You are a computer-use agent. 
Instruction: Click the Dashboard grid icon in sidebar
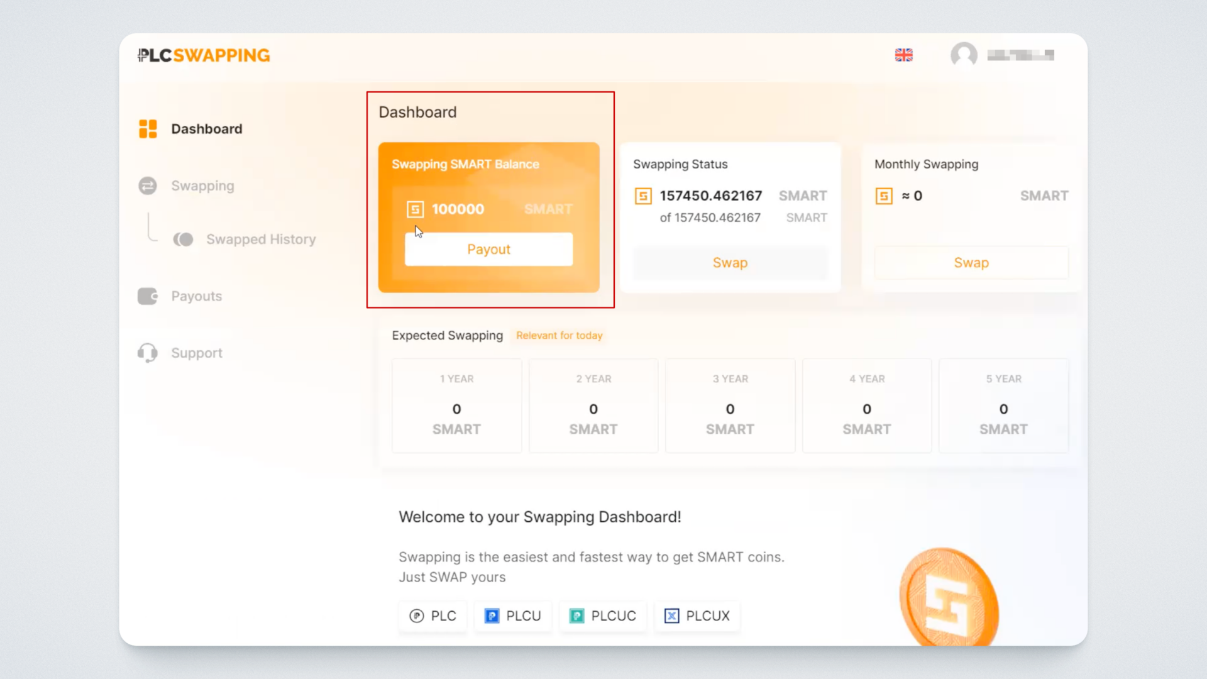[x=148, y=129]
